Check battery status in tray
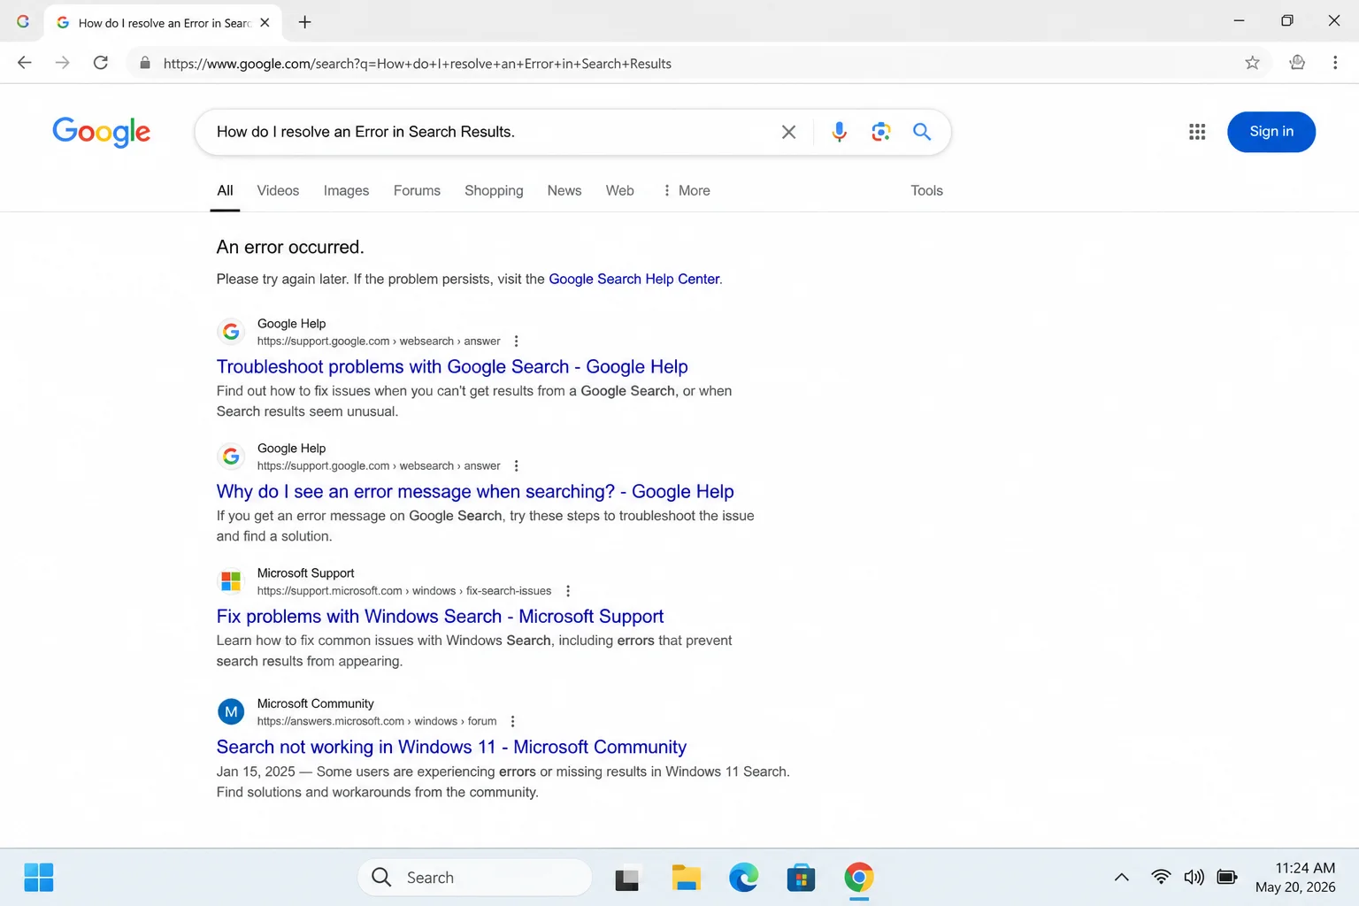This screenshot has height=906, width=1359. tap(1227, 878)
